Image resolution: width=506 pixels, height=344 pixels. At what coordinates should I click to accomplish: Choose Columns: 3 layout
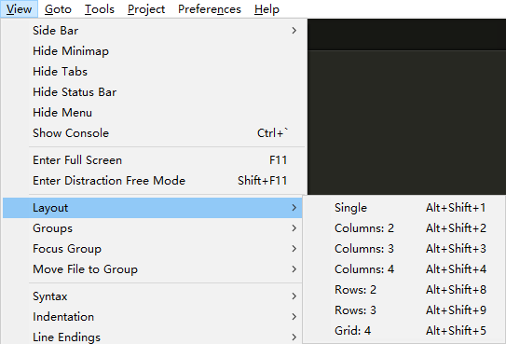tap(403, 249)
